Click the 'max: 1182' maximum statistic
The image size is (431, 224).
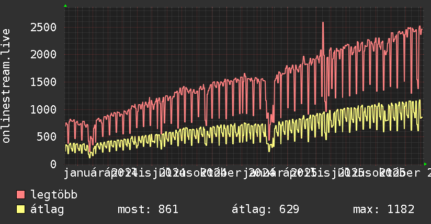[x=384, y=209]
